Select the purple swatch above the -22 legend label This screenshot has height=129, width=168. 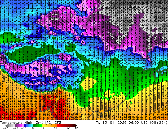click(16, 126)
